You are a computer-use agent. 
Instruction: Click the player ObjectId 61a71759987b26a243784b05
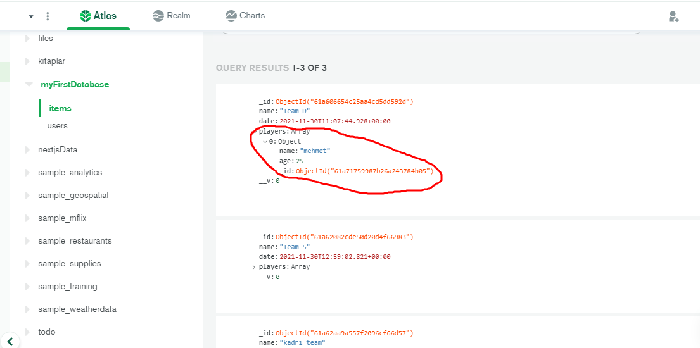[365, 171]
